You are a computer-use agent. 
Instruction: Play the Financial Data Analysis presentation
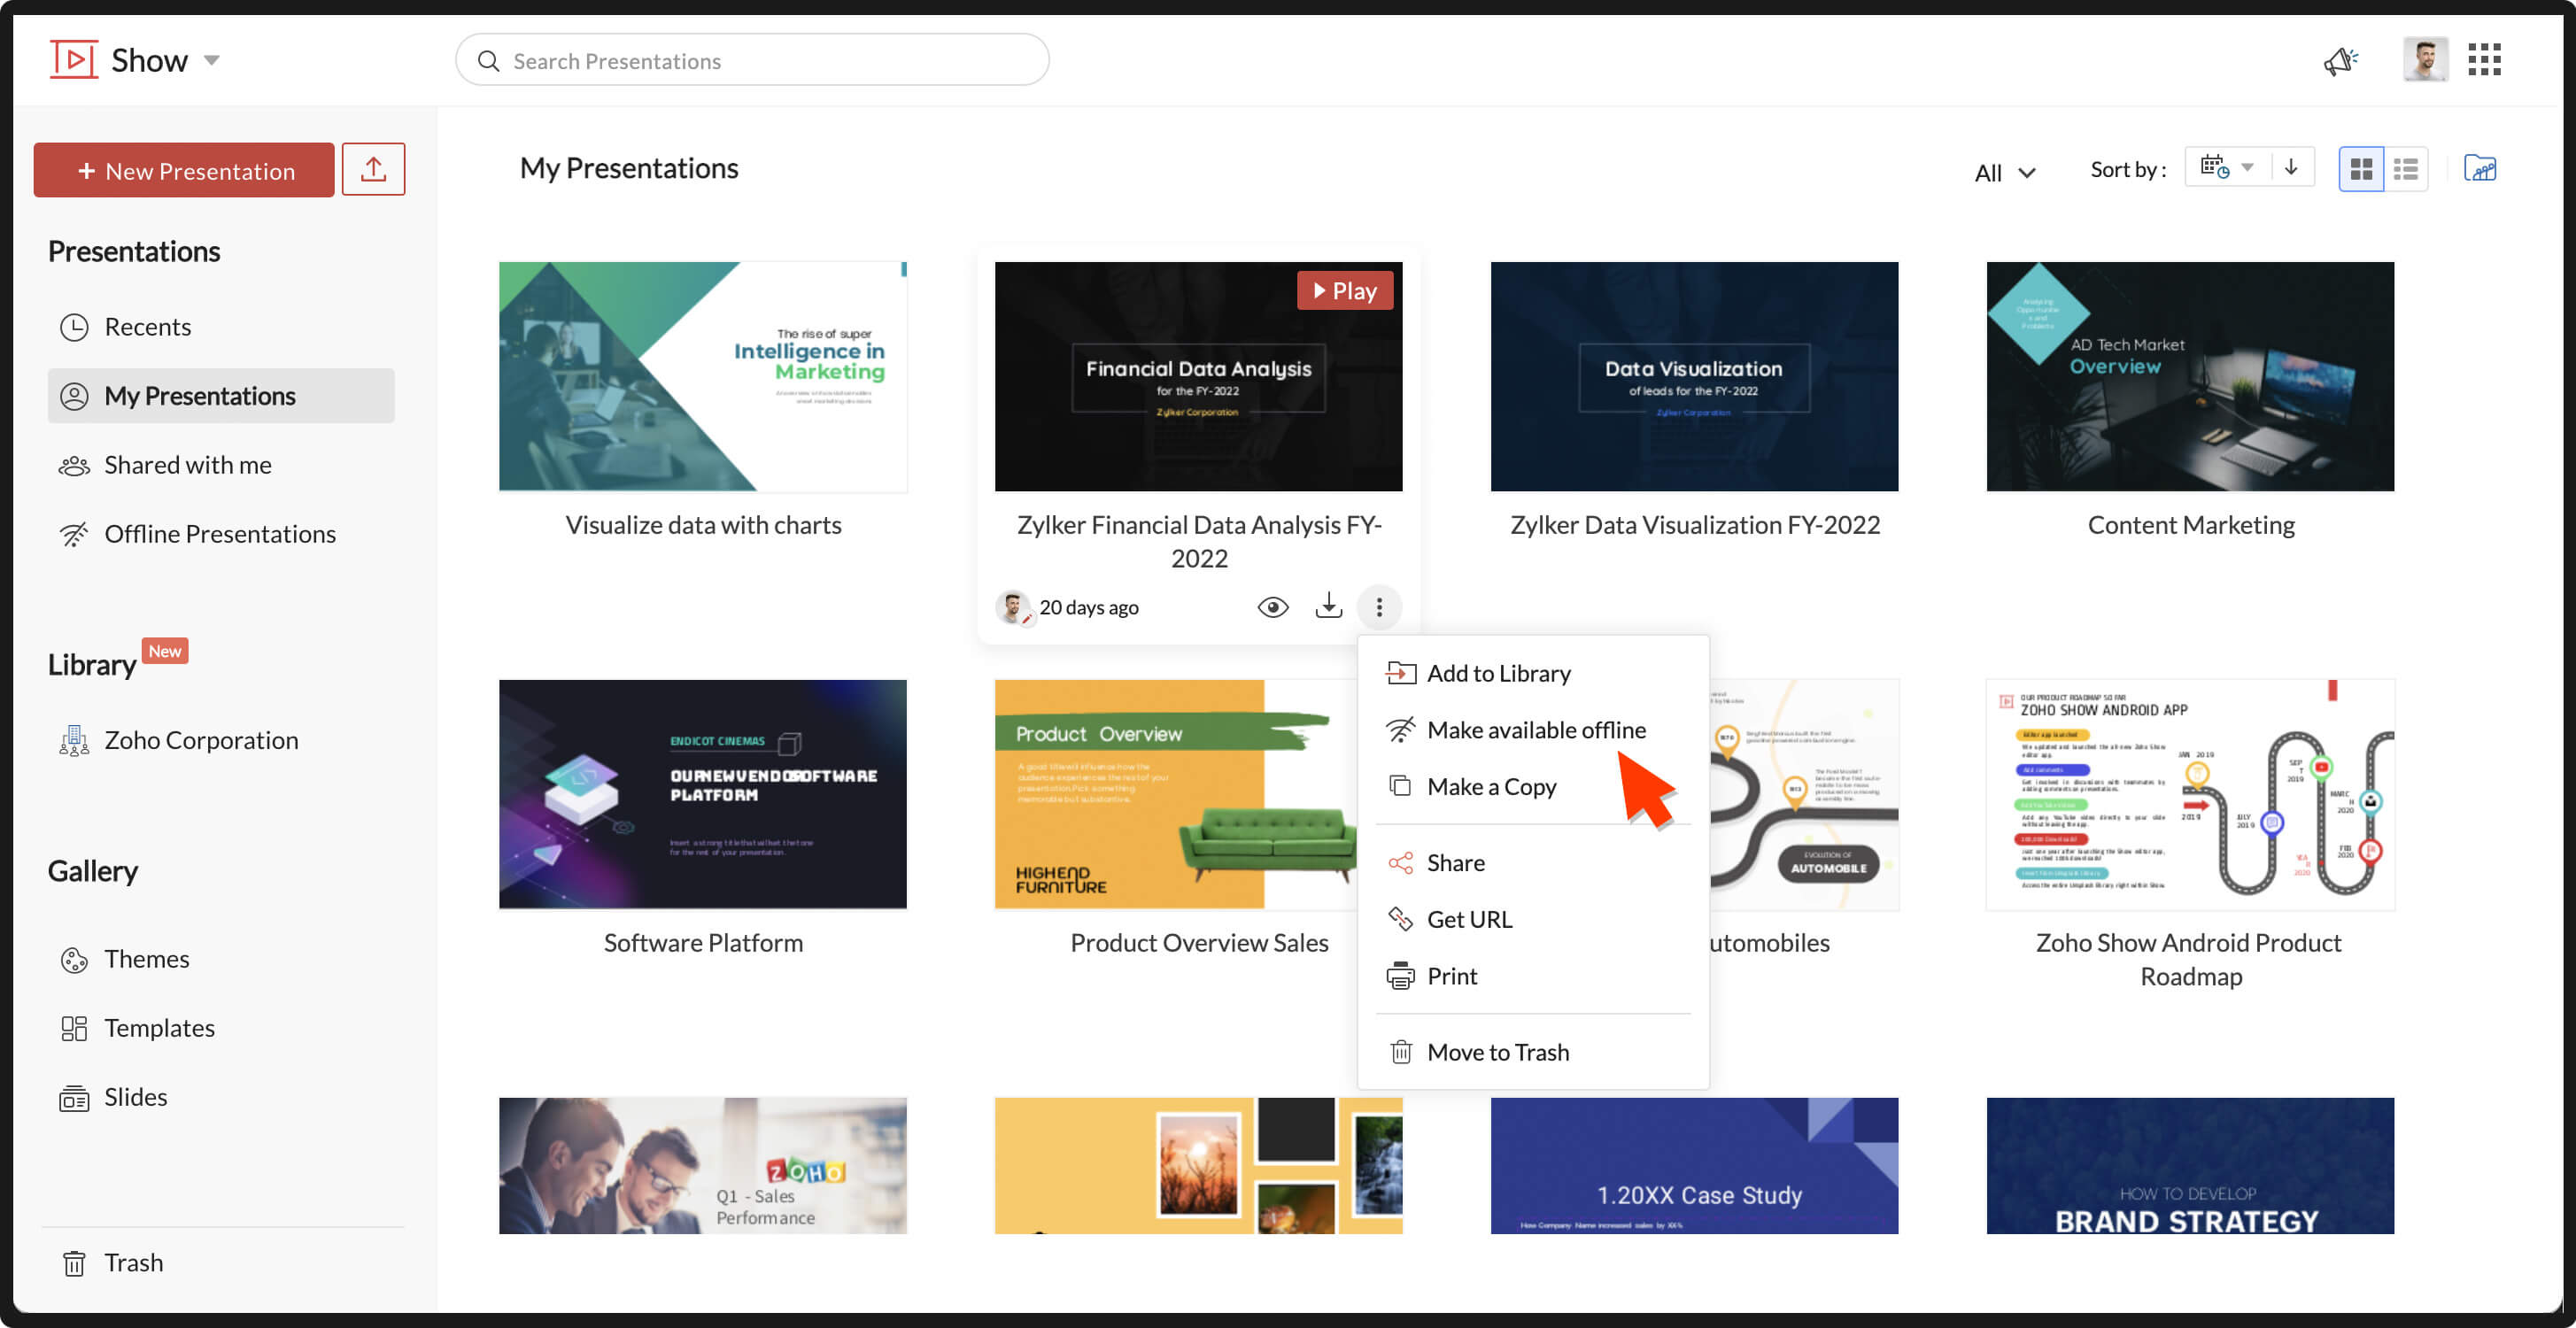(x=1344, y=290)
